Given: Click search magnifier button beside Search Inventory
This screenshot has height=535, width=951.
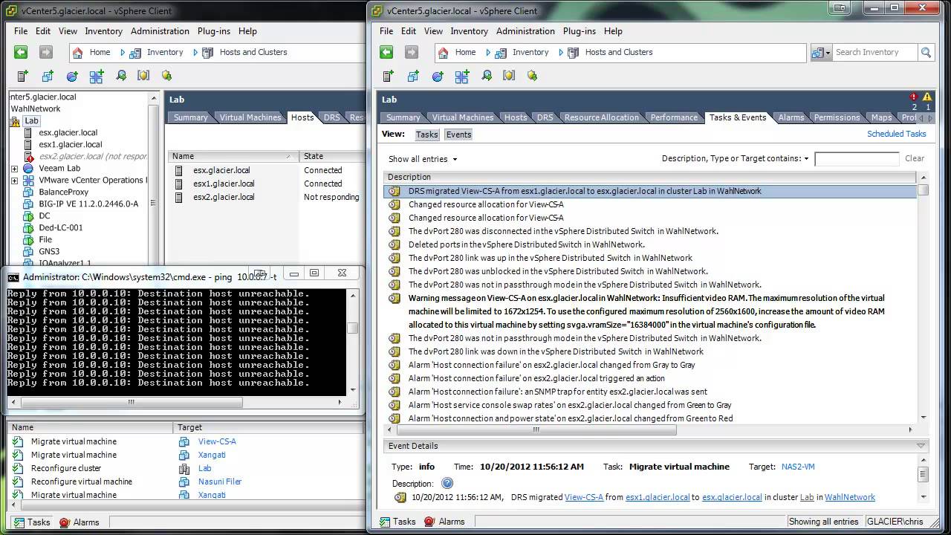Looking at the screenshot, I should [926, 52].
